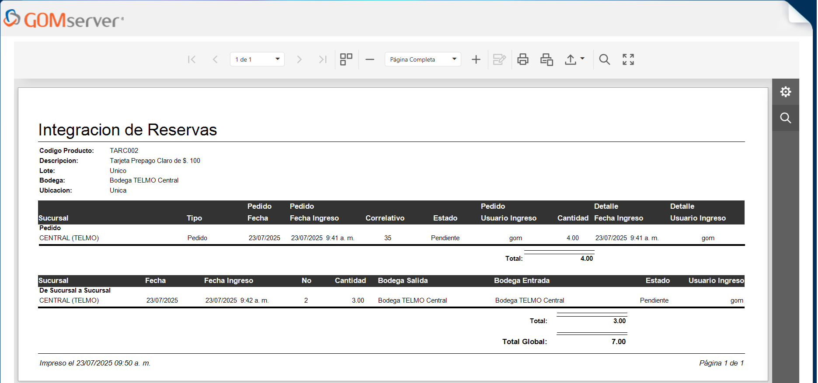The width and height of the screenshot is (818, 383).
Task: Toggle the edit fields highlight icon
Action: [499, 59]
